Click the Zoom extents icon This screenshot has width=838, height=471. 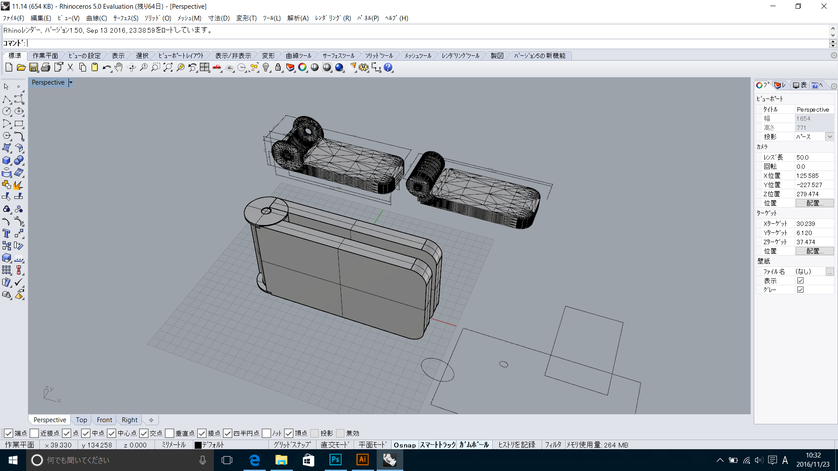pos(168,68)
